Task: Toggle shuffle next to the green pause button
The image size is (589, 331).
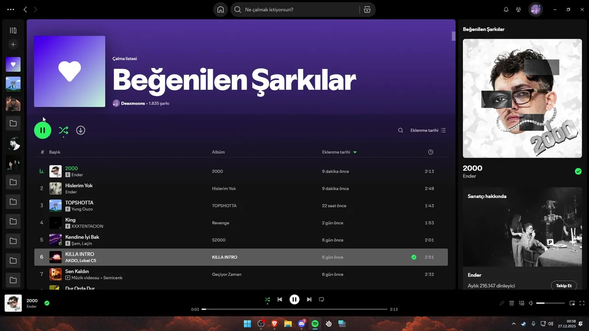Action: click(64, 130)
